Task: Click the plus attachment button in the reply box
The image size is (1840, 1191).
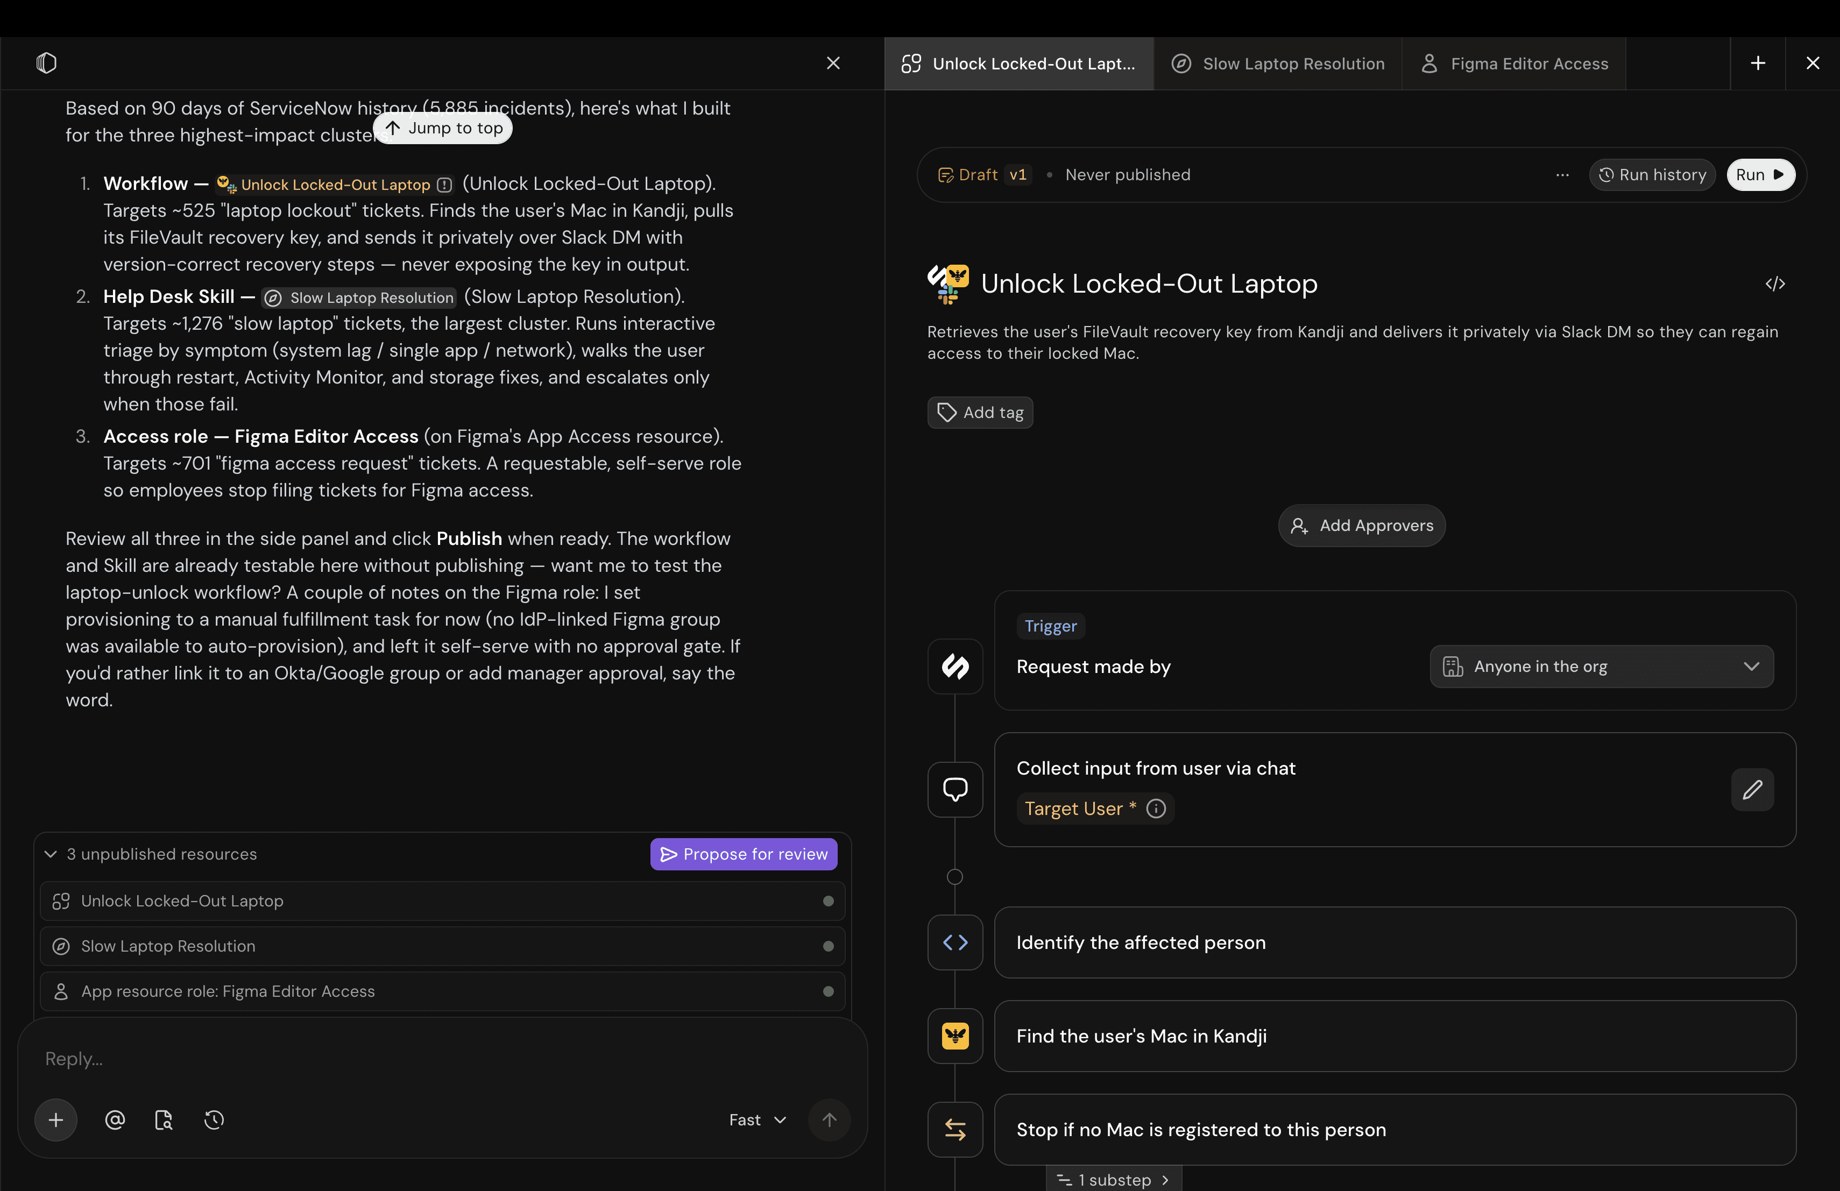Action: tap(55, 1120)
